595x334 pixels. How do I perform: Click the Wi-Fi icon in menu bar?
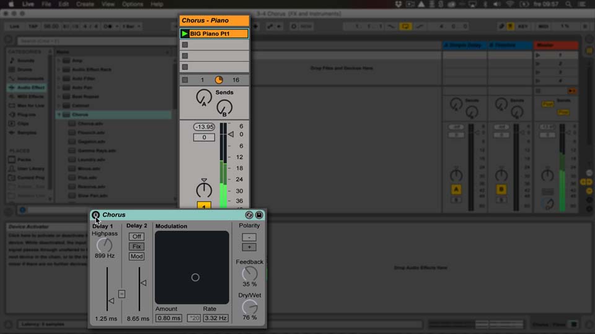[510, 4]
